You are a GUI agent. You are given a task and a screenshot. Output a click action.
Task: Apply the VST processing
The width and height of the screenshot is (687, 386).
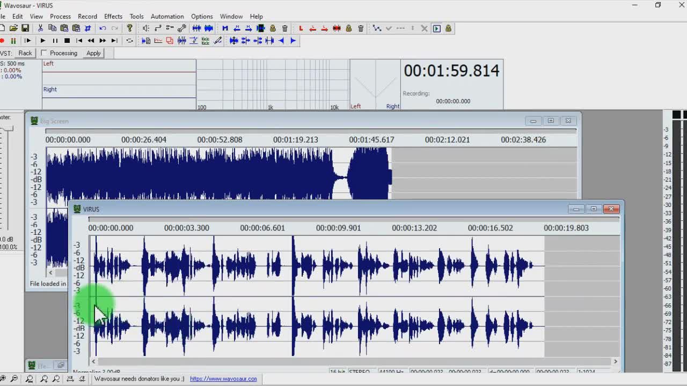point(93,53)
